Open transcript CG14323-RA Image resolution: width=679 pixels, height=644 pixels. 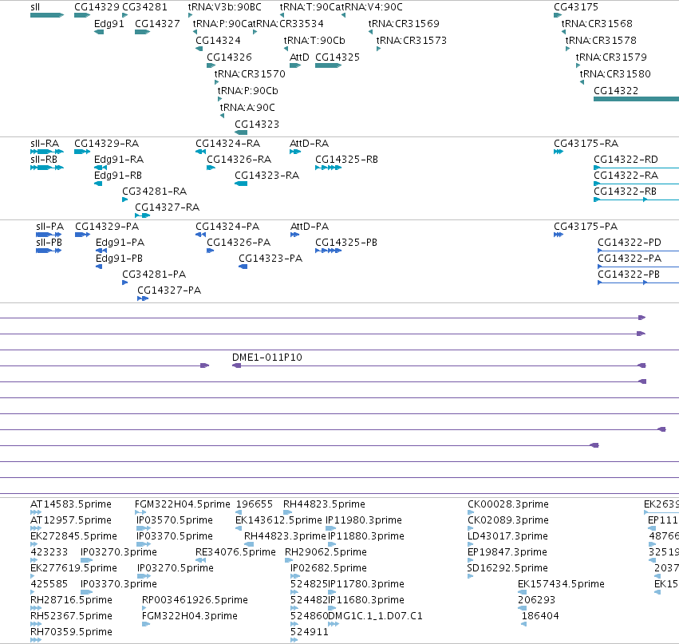coord(241,184)
